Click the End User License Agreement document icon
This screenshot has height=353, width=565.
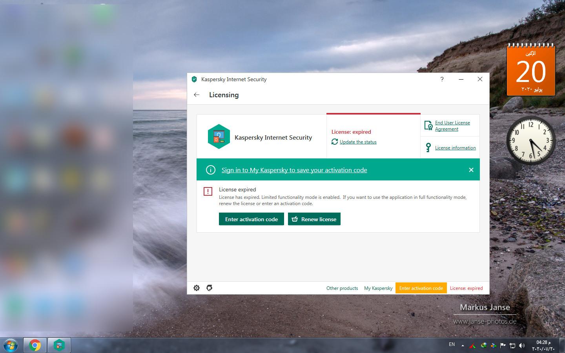428,126
